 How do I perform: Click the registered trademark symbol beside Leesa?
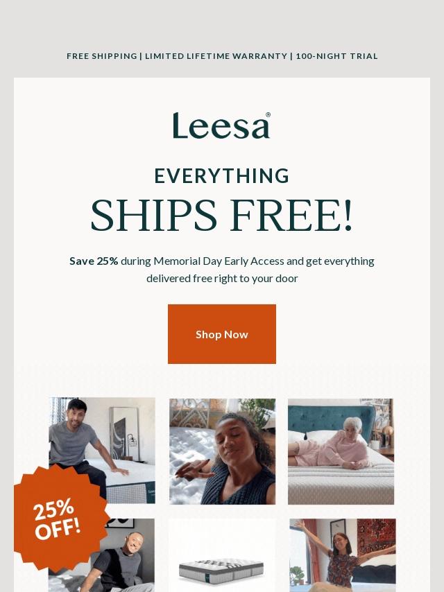click(x=268, y=115)
